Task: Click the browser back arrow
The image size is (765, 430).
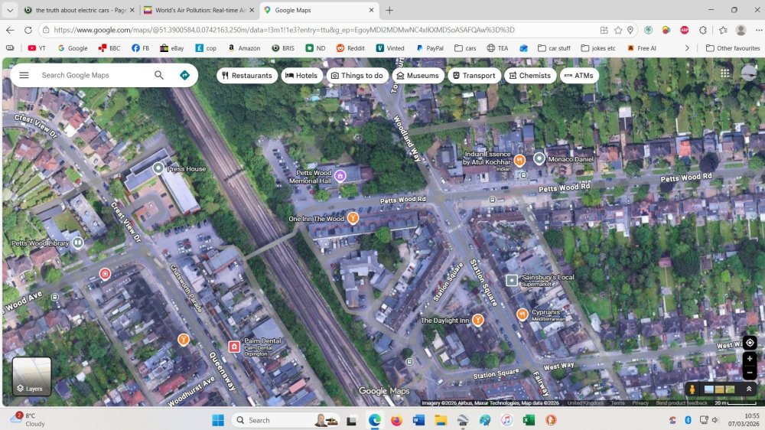Action: pyautogui.click(x=10, y=30)
